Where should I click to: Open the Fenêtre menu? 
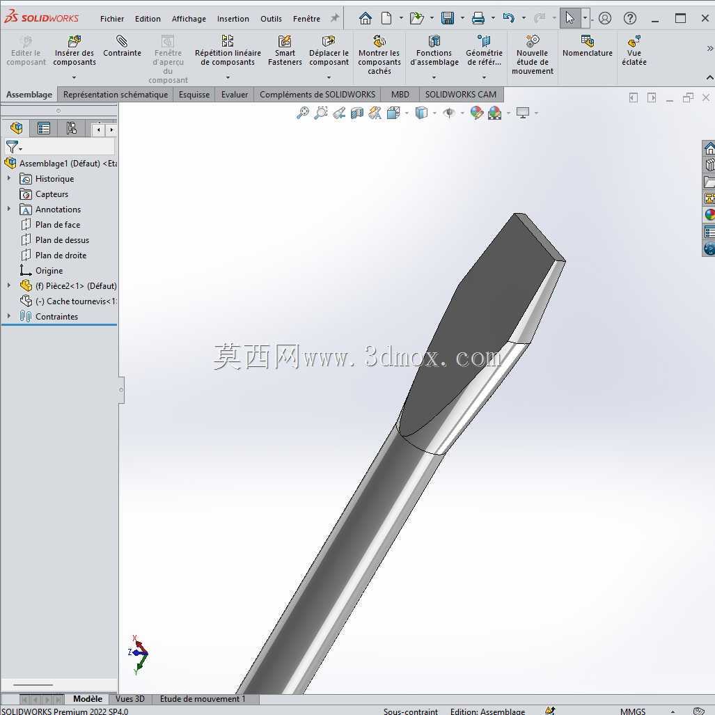(x=306, y=19)
